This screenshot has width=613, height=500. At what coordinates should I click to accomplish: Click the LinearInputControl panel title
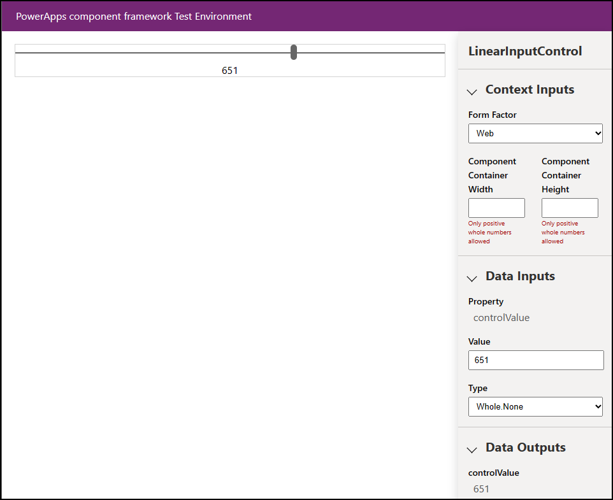coord(526,51)
